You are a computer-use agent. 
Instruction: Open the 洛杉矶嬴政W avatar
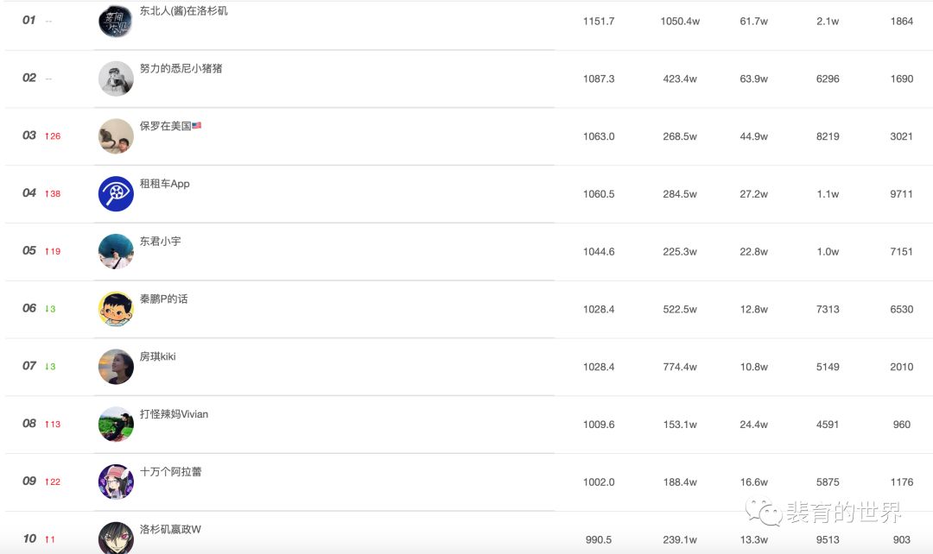[116, 538]
